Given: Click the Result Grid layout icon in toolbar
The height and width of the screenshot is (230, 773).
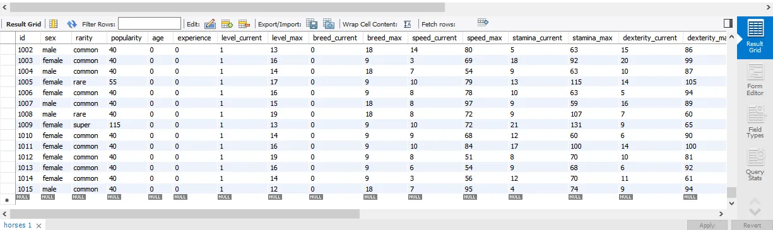Looking at the screenshot, I should coord(54,24).
